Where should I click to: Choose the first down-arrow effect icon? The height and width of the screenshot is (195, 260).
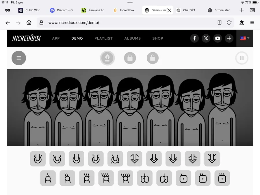coord(134,159)
